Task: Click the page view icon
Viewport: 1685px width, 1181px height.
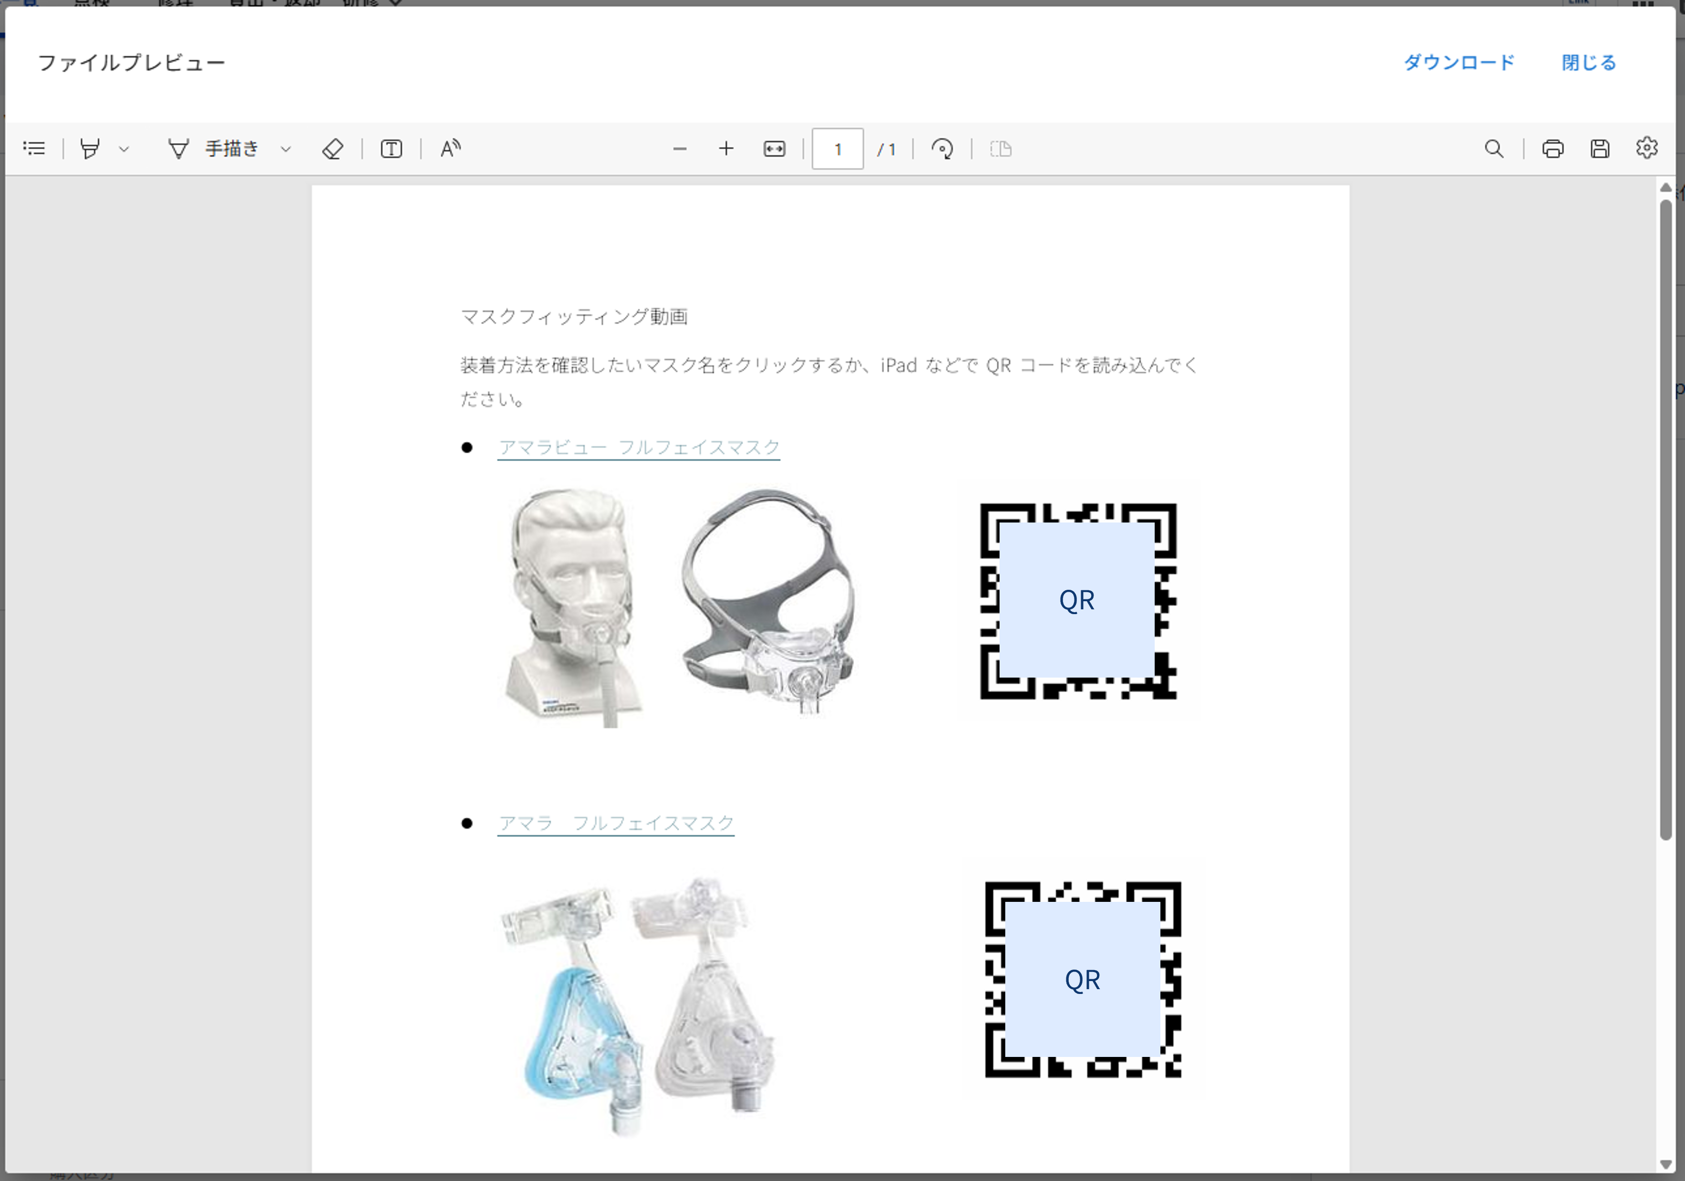Action: (x=1001, y=149)
